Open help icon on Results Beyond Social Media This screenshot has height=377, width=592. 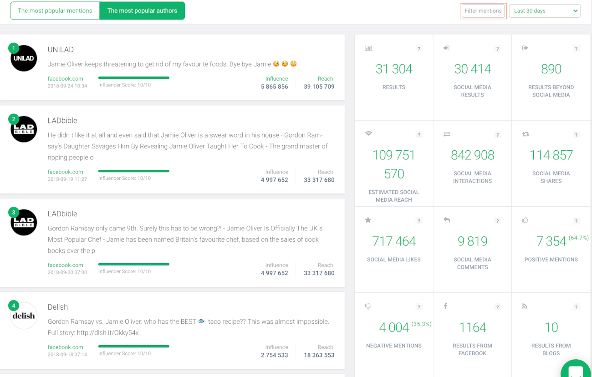click(x=577, y=49)
